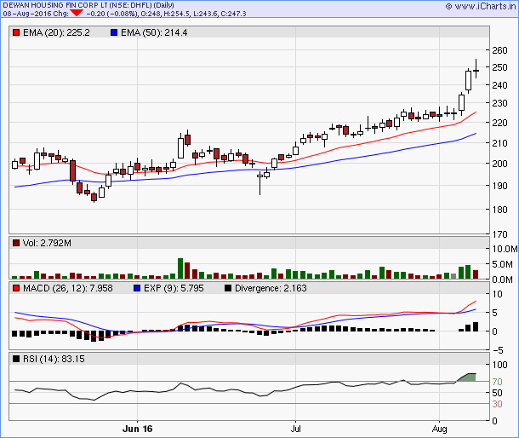This screenshot has height=438, width=519.
Task: Click the grey volume bar in August
Action: coord(453,276)
